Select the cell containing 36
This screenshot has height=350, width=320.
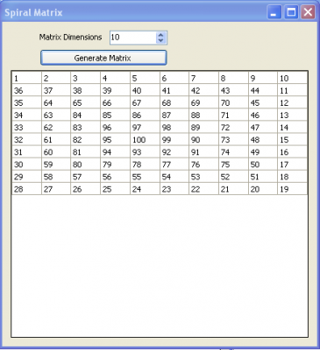(x=27, y=90)
